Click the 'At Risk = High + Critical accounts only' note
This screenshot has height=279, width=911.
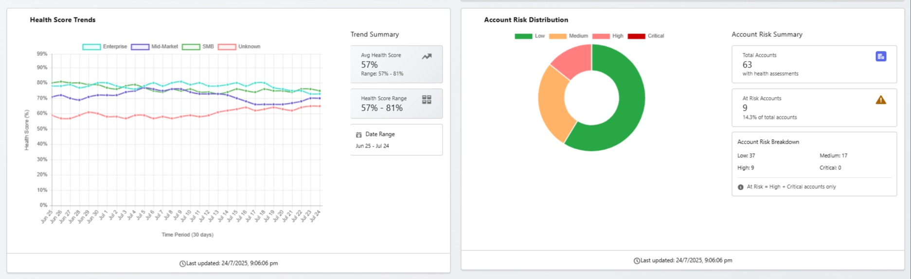click(791, 187)
